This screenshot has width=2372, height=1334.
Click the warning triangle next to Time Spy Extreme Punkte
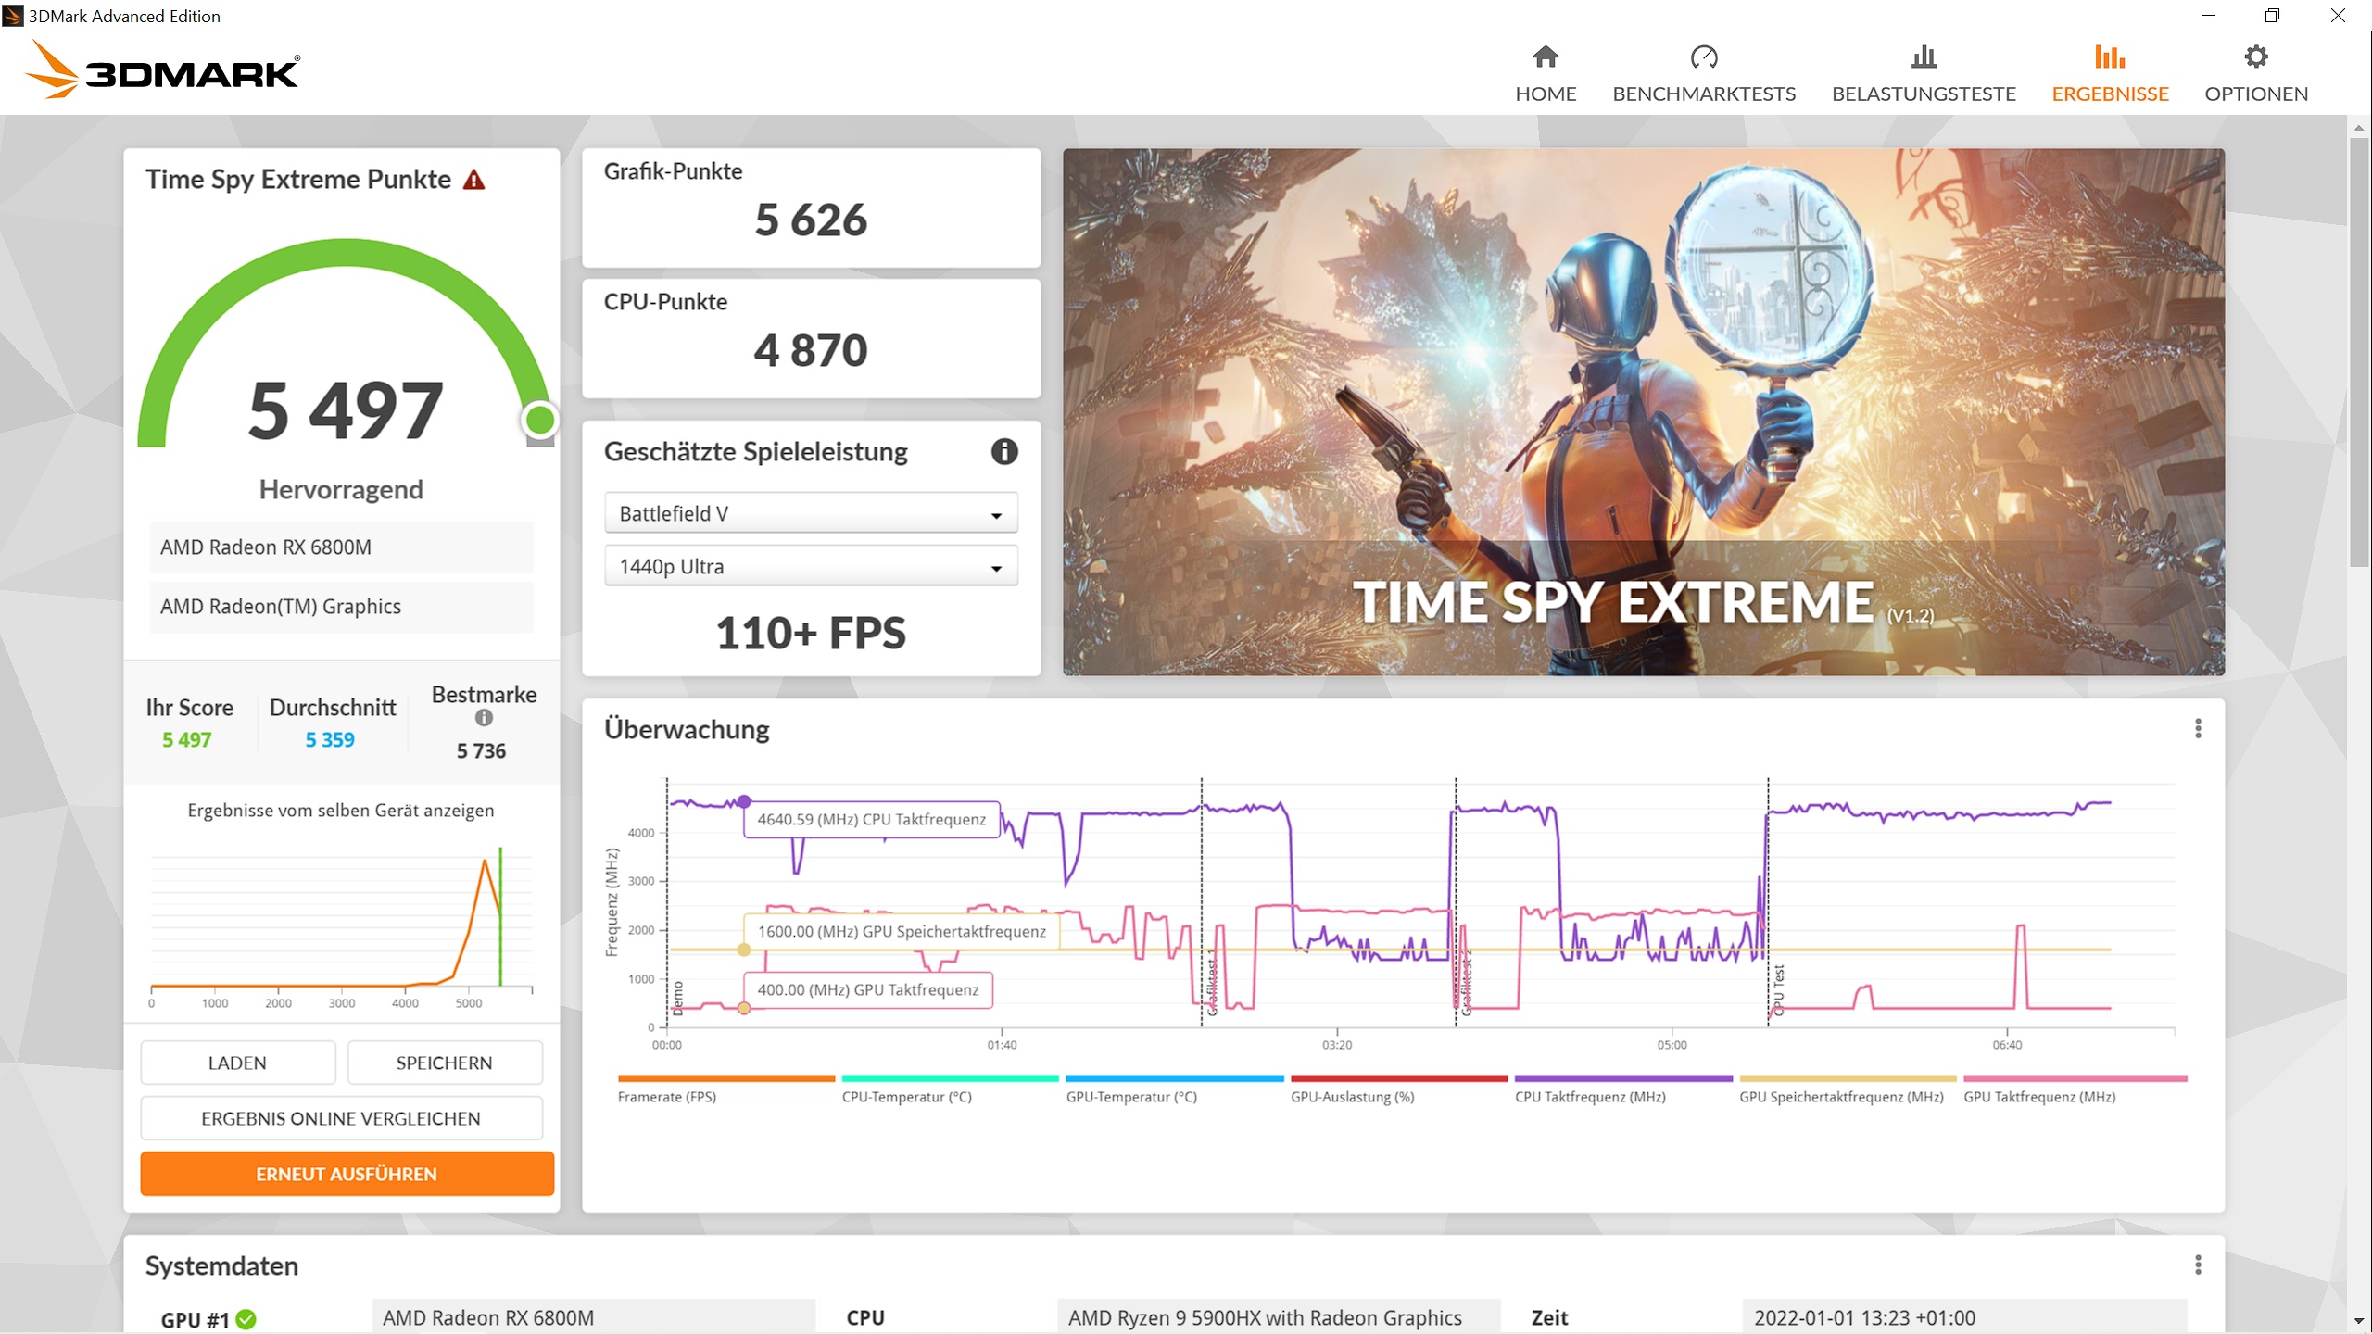(x=473, y=180)
